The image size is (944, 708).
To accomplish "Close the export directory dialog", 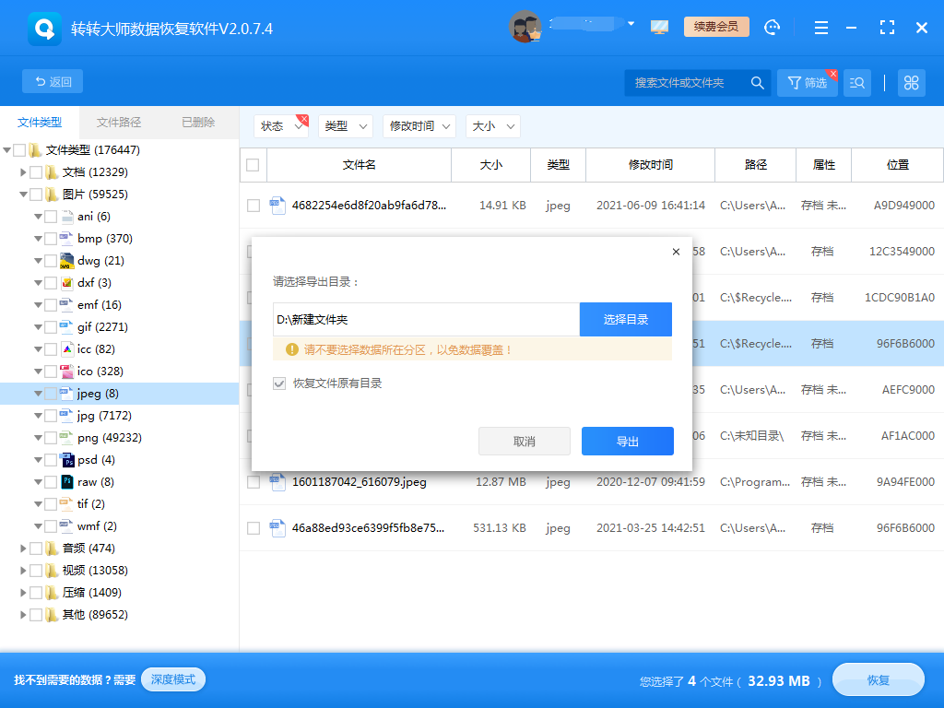I will point(676,252).
